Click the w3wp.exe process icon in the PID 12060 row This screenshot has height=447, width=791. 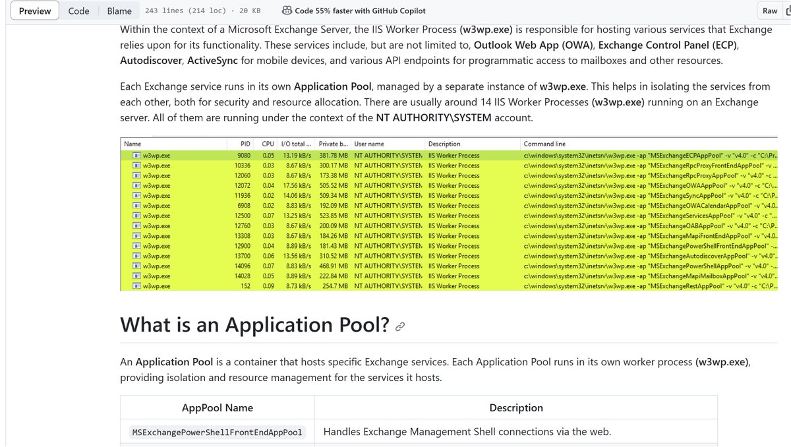(136, 175)
